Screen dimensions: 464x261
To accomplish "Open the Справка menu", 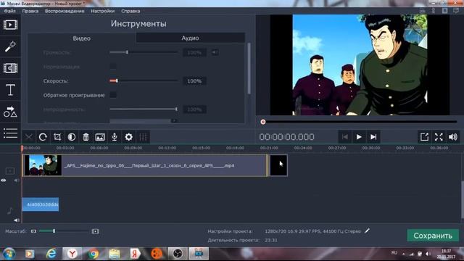I will (130, 11).
